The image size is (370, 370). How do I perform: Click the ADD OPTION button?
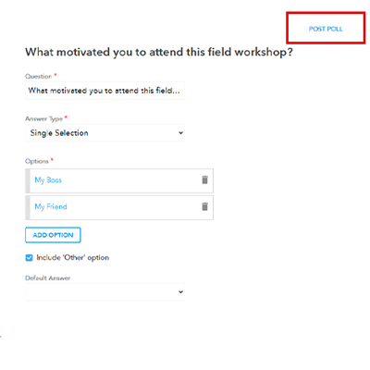[53, 235]
